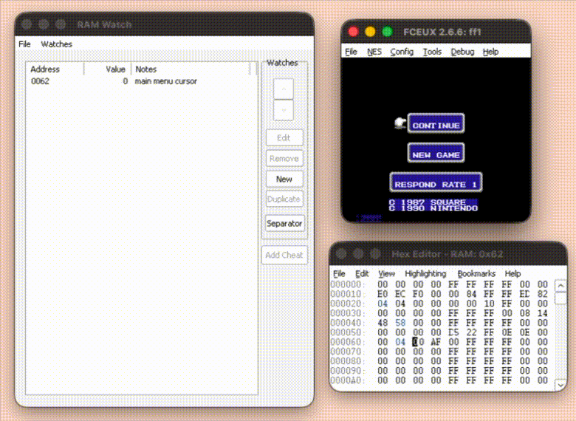Screen dimensions: 576x421
Task: Click the 000000 address label in Hex Editor
Action: [347, 284]
